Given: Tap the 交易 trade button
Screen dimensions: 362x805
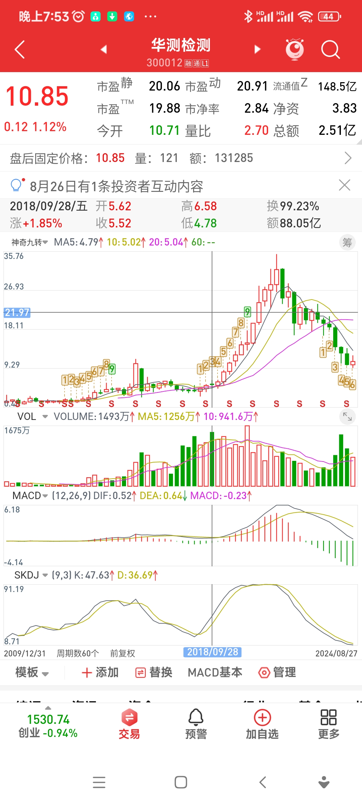Looking at the screenshot, I should point(129,724).
